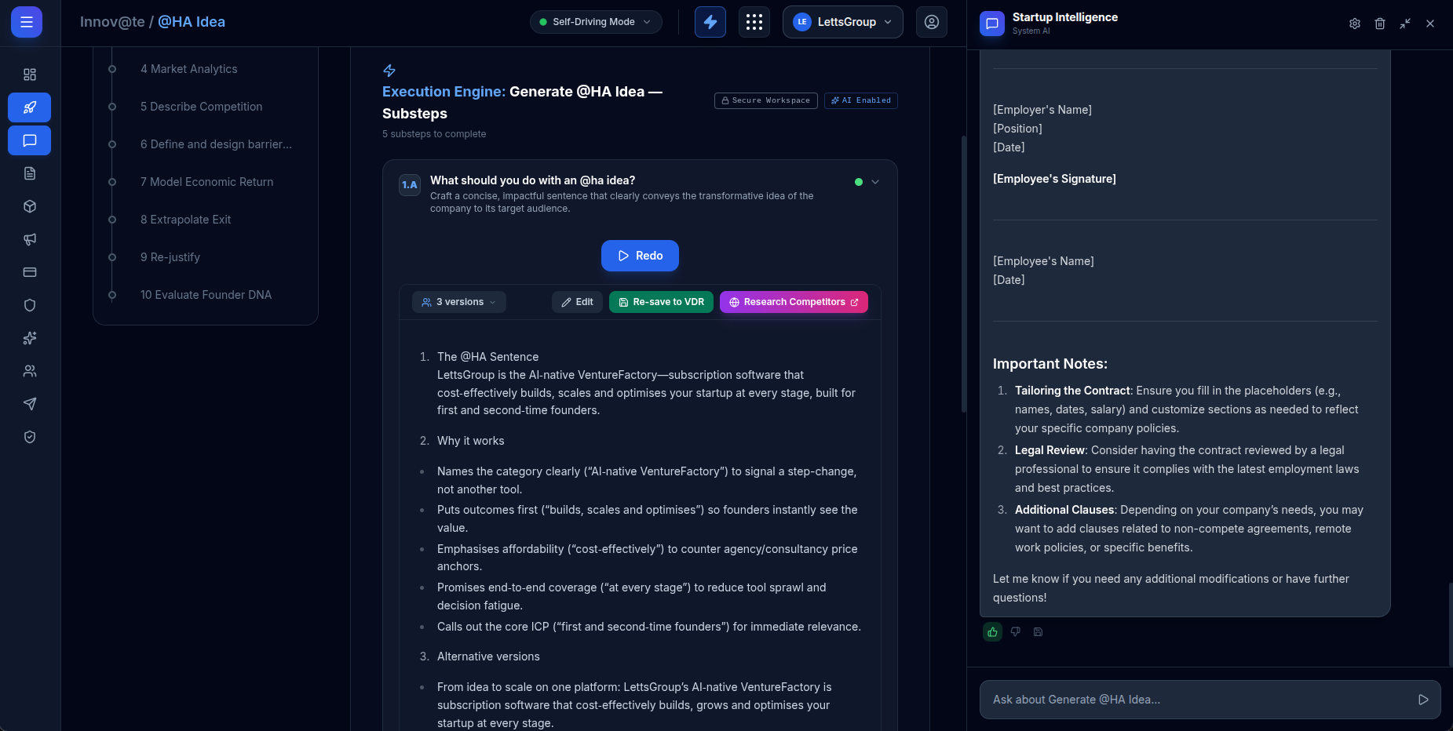This screenshot has height=731, width=1453.
Task: Click the Redo button
Action: (640, 256)
